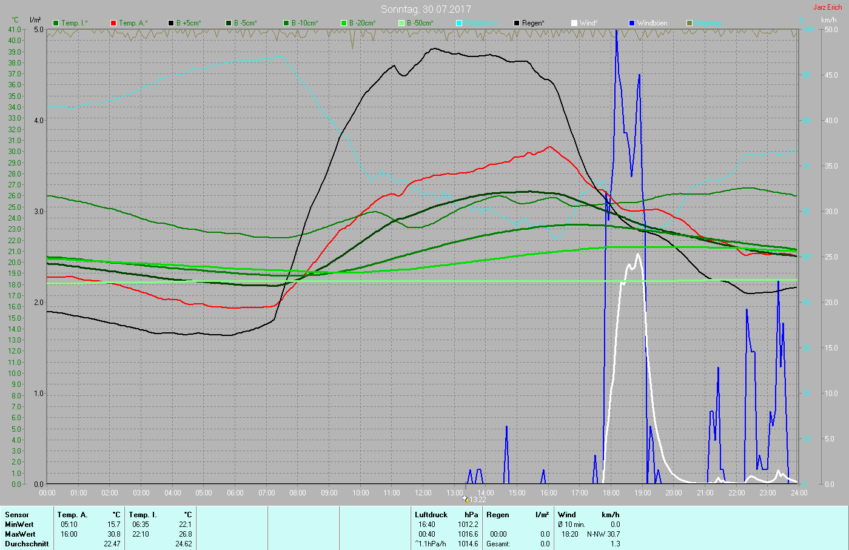Select the Luftdruck header in statistics panel

tap(431, 515)
